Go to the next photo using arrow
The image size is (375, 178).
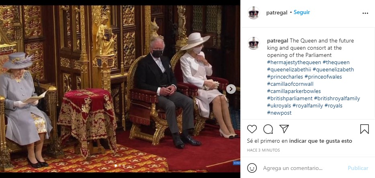(231, 89)
